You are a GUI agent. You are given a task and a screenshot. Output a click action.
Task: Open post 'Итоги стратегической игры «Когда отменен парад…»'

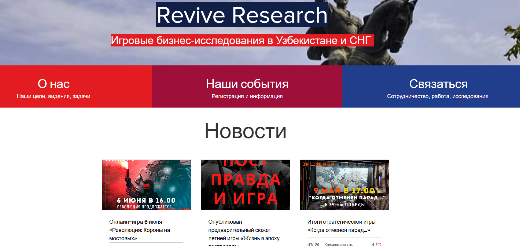(341, 226)
